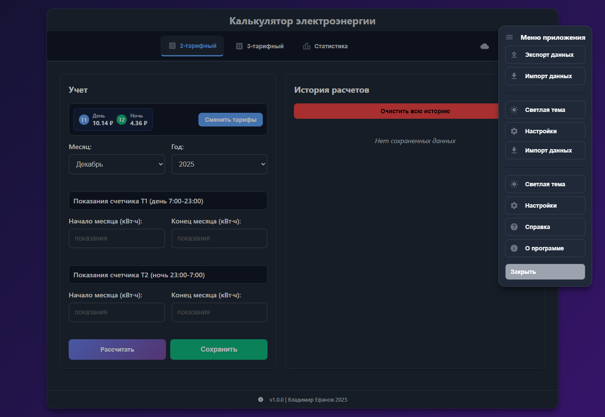Click the heading История расчетов
605x417 pixels.
click(332, 90)
